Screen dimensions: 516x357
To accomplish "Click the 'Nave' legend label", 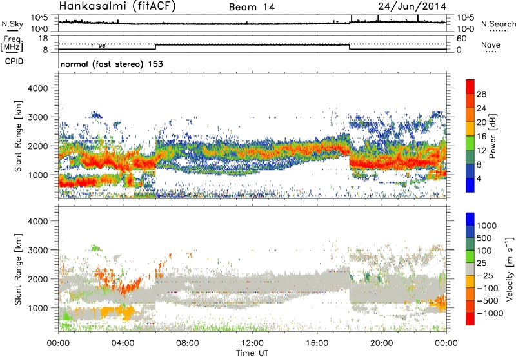I will (x=491, y=44).
